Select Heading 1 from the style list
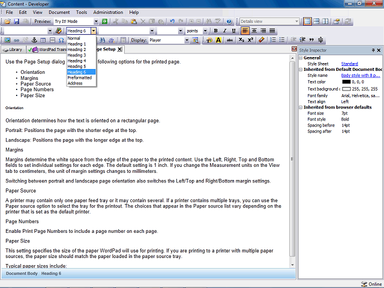The image size is (384, 288). click(x=81, y=44)
